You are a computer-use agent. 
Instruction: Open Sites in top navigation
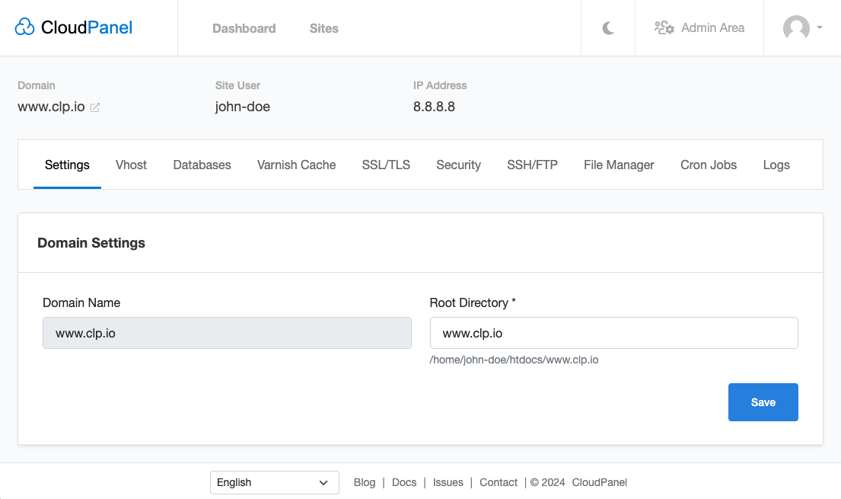[323, 28]
